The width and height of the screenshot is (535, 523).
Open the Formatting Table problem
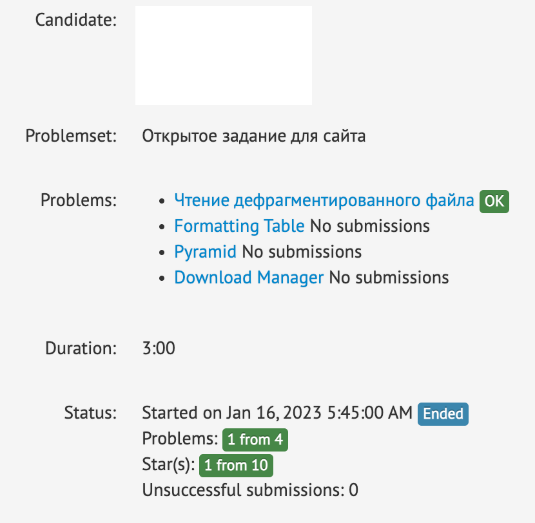point(239,226)
